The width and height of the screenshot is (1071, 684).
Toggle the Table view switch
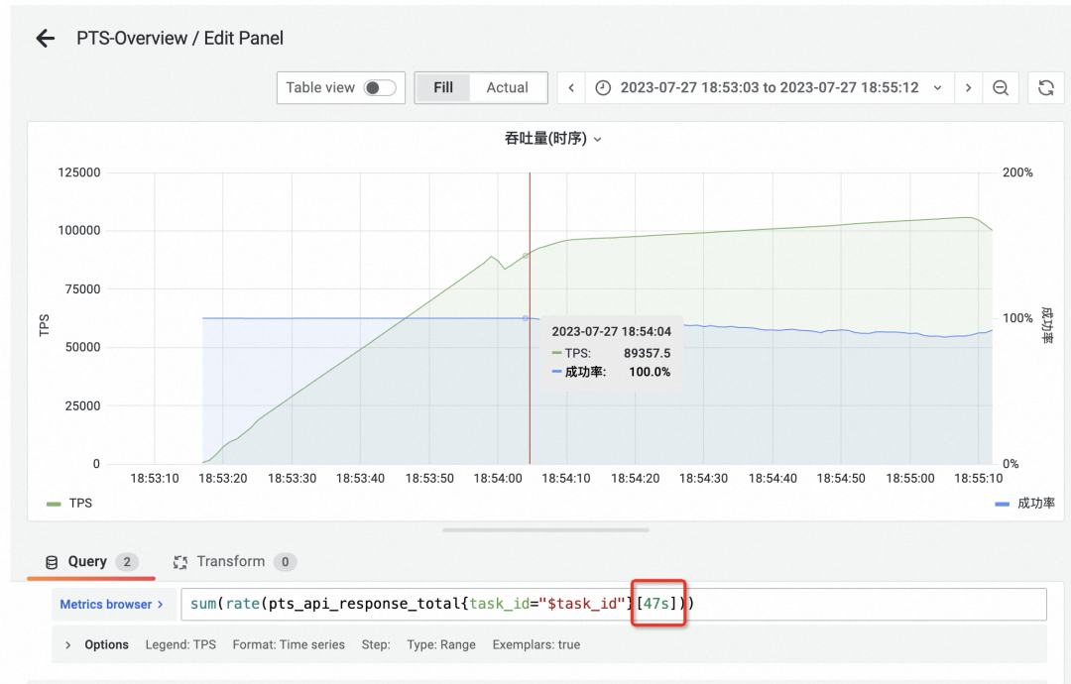click(382, 87)
